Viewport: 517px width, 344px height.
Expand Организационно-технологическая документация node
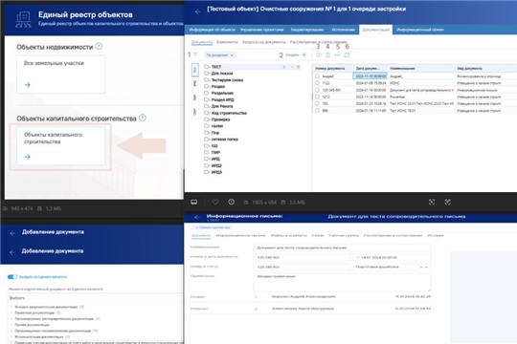(x=11, y=331)
